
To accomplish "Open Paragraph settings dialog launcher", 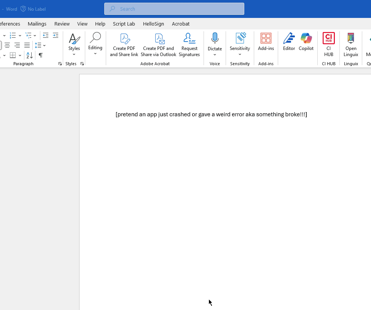I will [60, 64].
